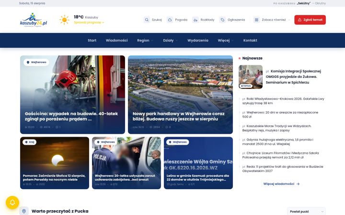Open the Powiat pucki dropdown selector
This screenshot has height=215, width=345.
point(306,211)
